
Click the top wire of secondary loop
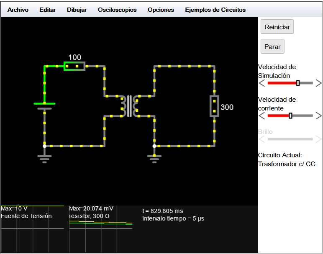(x=185, y=67)
